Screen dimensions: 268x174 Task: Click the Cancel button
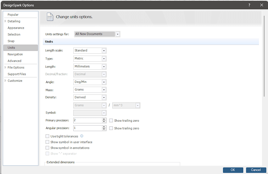pyautogui.click(x=256, y=170)
